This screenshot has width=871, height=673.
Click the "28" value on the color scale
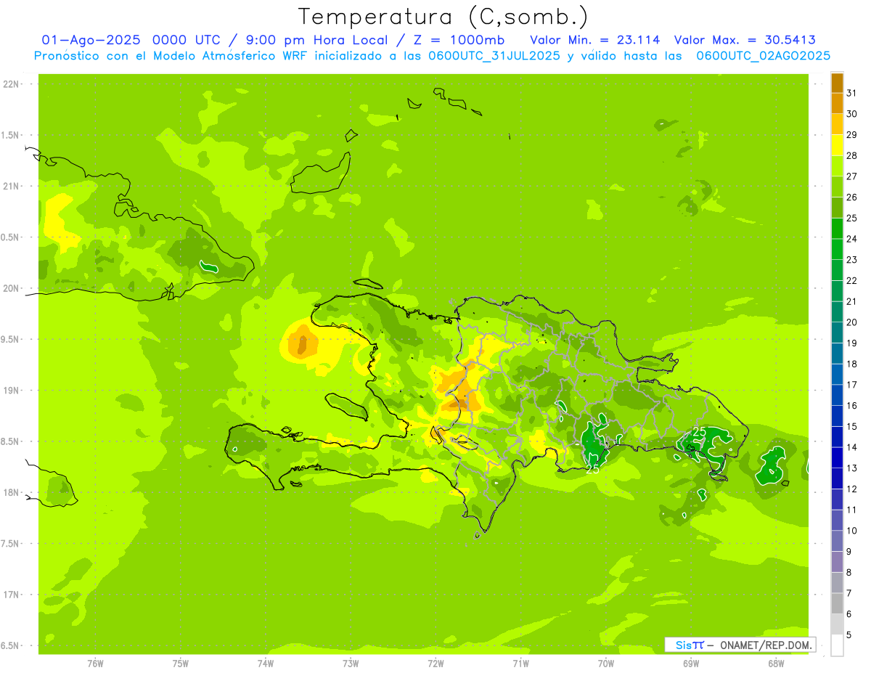(852, 155)
